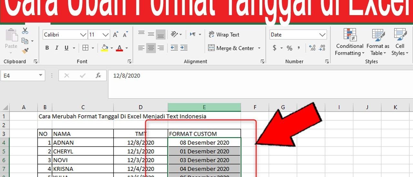The width and height of the screenshot is (413, 177).
Task: Expand the Borders options arrow
Action: (93, 48)
